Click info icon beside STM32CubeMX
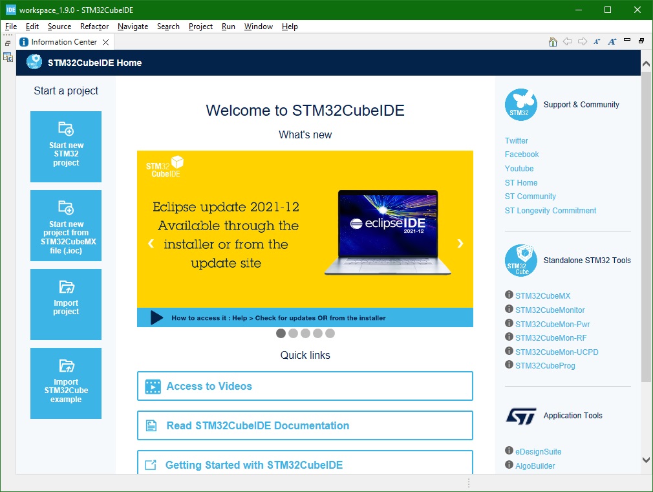The width and height of the screenshot is (653, 492). [509, 295]
